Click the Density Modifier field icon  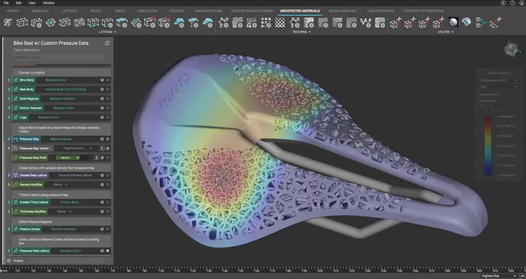tap(16, 185)
